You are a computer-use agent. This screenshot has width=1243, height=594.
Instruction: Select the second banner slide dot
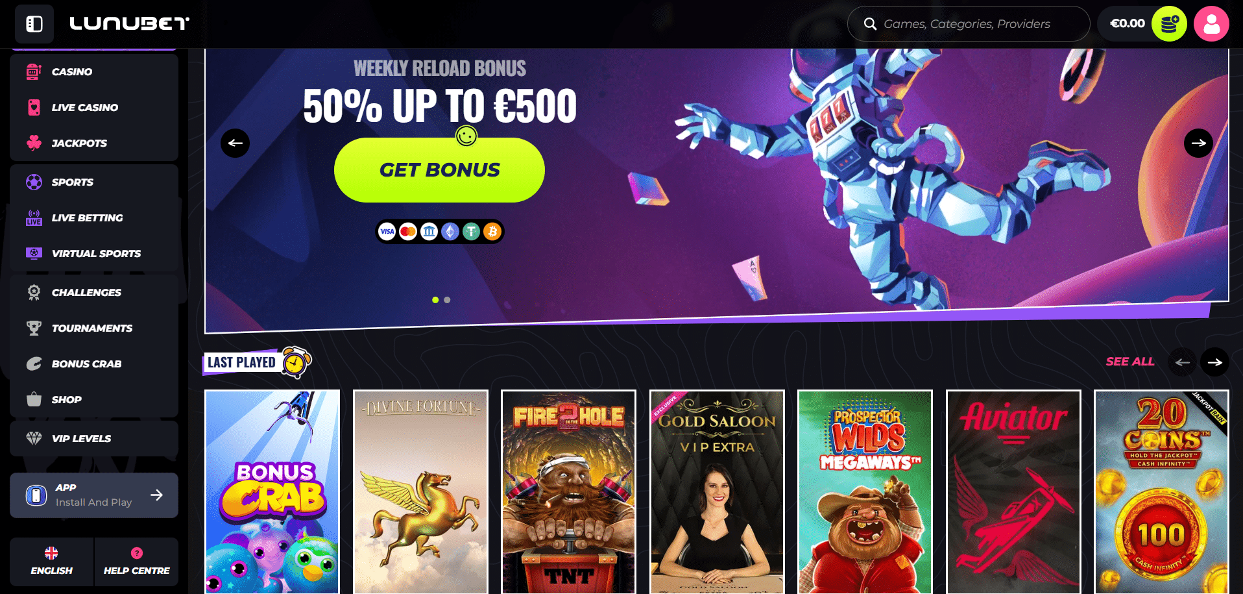pos(447,300)
